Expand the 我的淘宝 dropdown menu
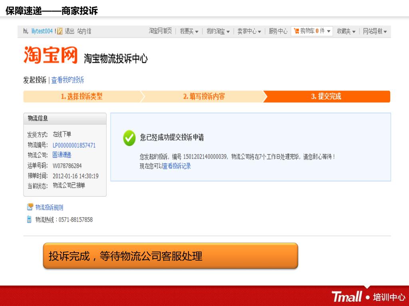 218,31
